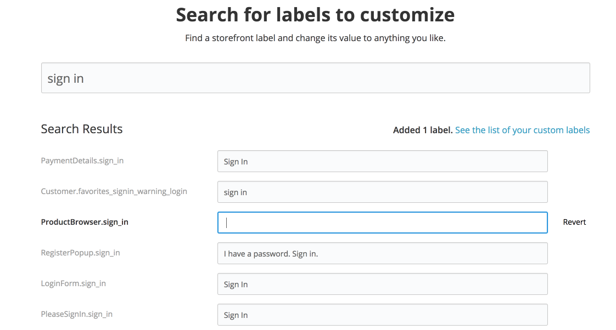Click the RegisterPopup.sign_in label name
616x330 pixels.
click(80, 253)
